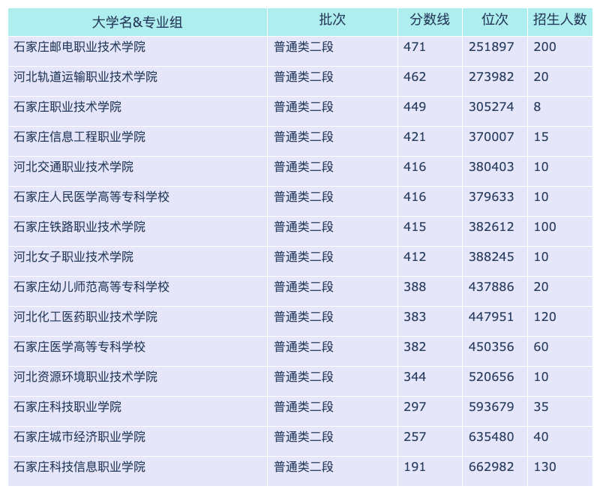Click score value 257

tap(415, 436)
